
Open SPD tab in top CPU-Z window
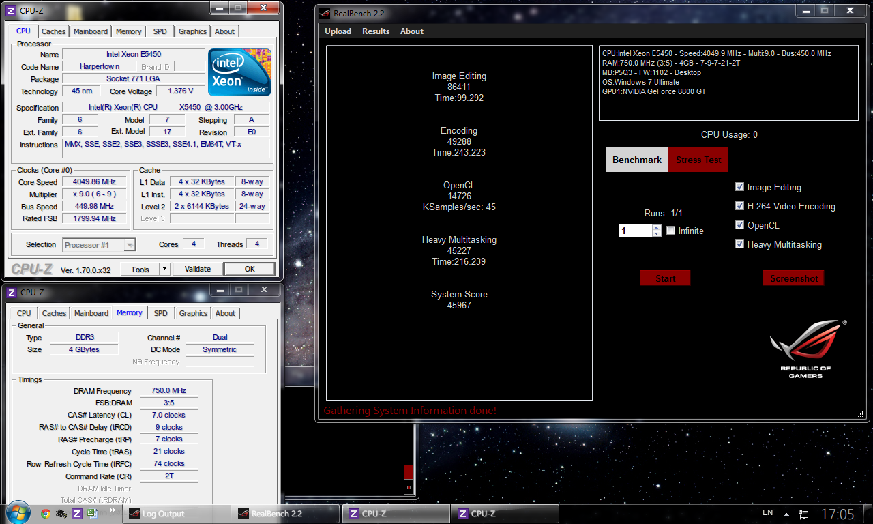(x=160, y=31)
